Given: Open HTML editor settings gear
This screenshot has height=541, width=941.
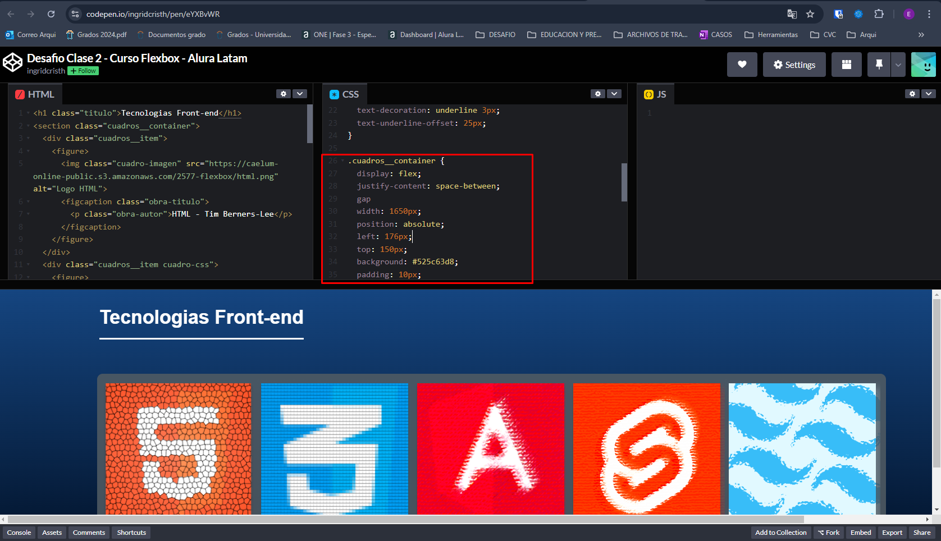Looking at the screenshot, I should [284, 94].
